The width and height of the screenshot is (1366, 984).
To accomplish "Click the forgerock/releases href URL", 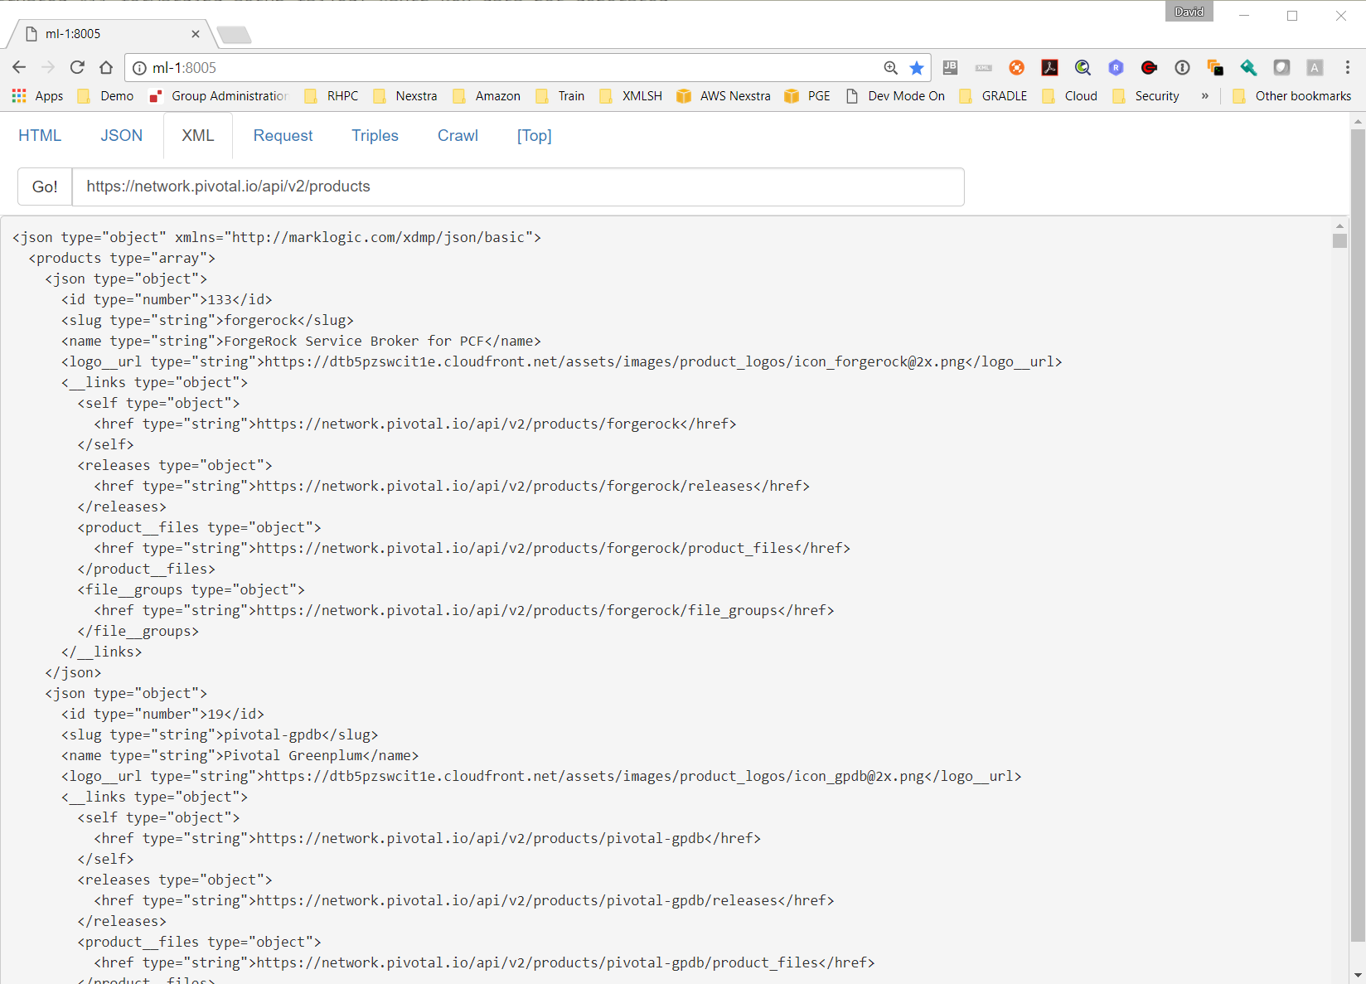I will pos(505,486).
